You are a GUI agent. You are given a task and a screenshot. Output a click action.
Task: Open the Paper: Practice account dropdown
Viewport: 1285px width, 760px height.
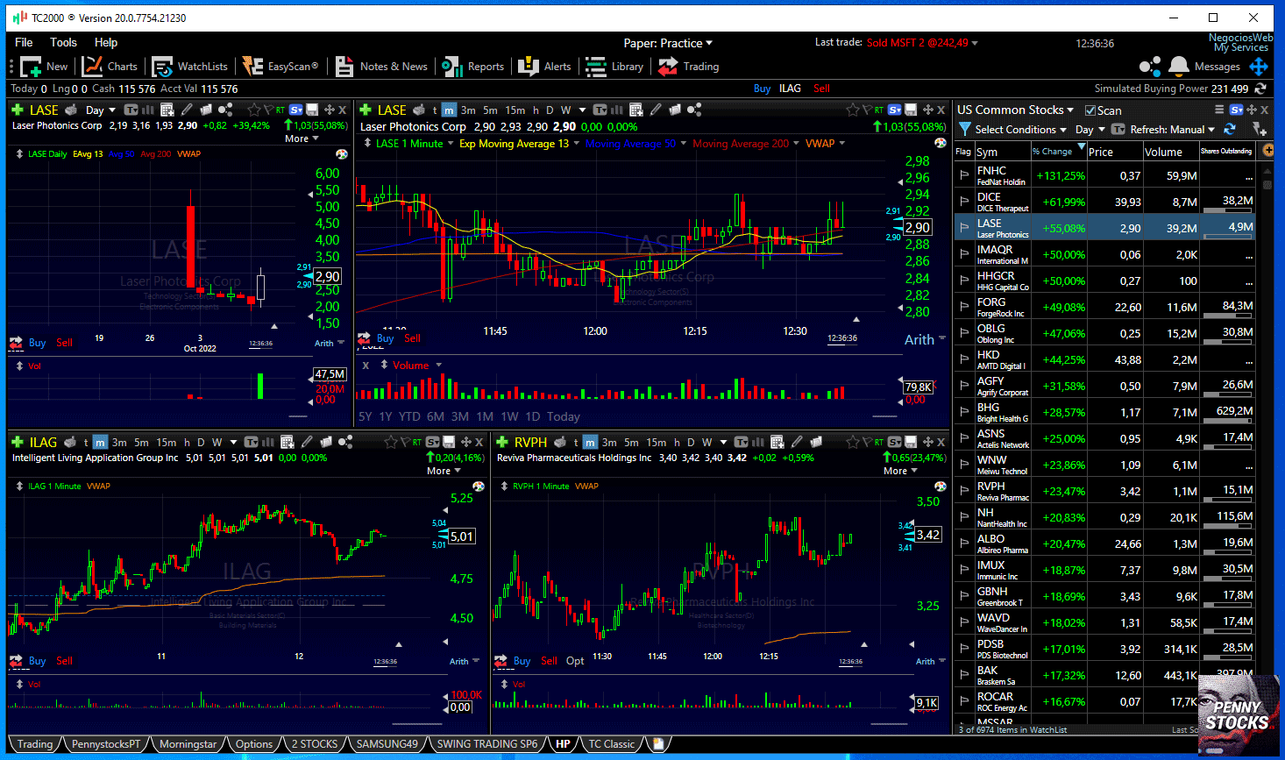[668, 43]
